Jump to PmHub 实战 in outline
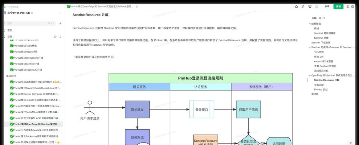The width and height of the screenshot is (359, 145). (321, 90)
